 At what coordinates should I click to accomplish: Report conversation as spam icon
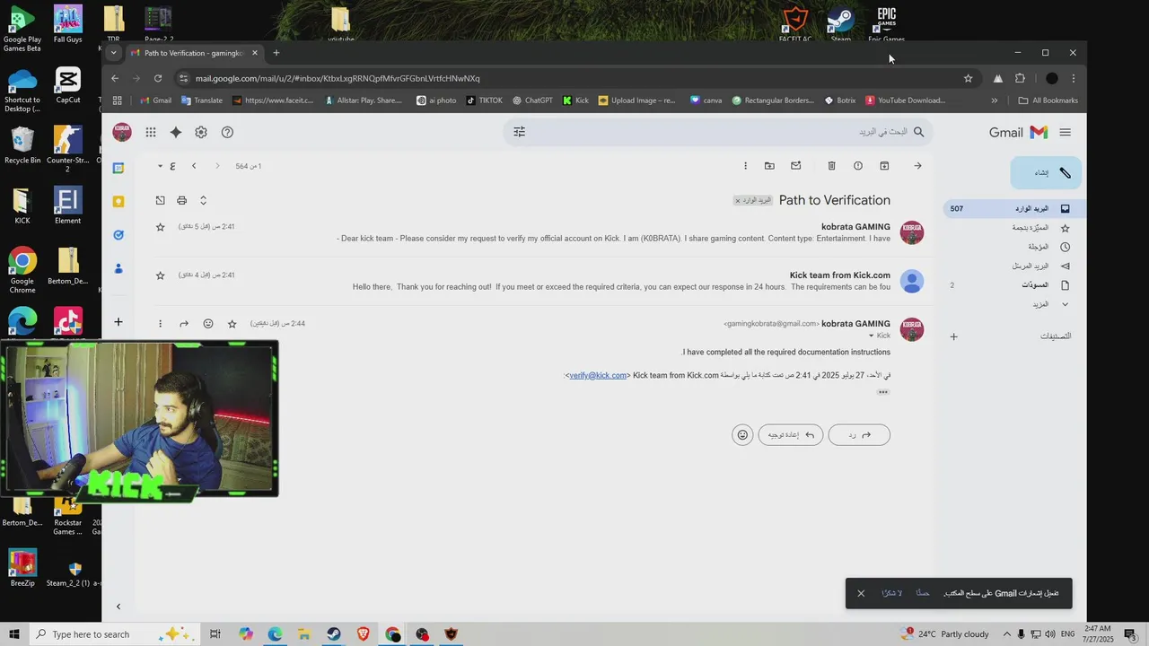click(x=858, y=166)
